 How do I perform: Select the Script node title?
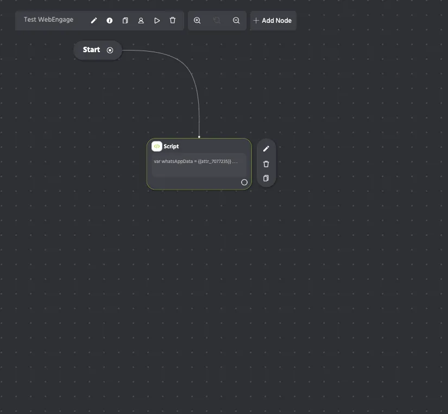click(x=171, y=146)
